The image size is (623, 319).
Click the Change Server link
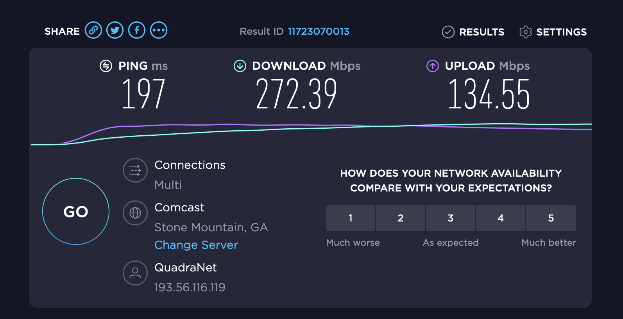(x=196, y=245)
